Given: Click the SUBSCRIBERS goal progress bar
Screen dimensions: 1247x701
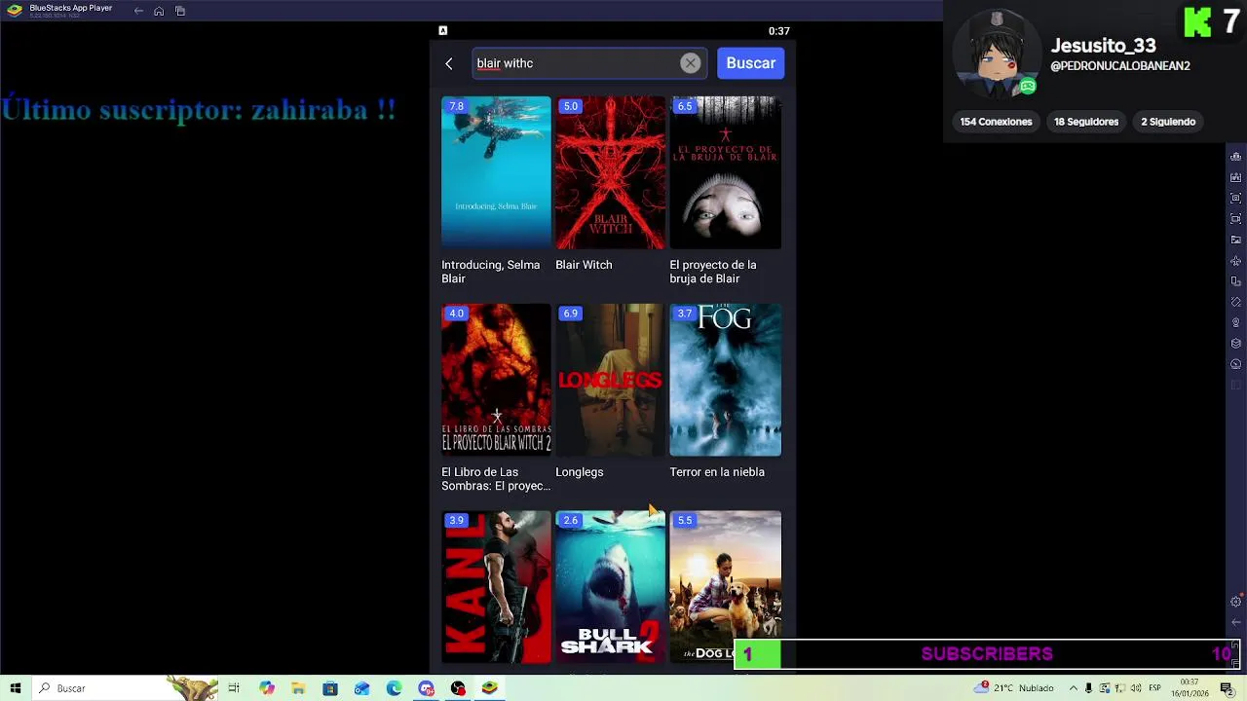Looking at the screenshot, I should click(987, 654).
